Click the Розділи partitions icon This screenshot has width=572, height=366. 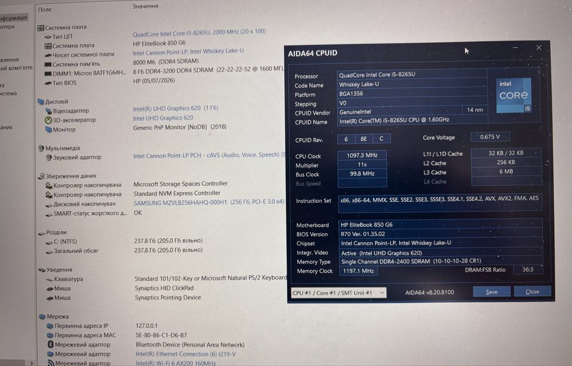click(x=42, y=233)
